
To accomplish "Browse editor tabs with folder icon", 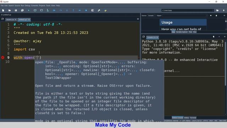I will (2, 19).
